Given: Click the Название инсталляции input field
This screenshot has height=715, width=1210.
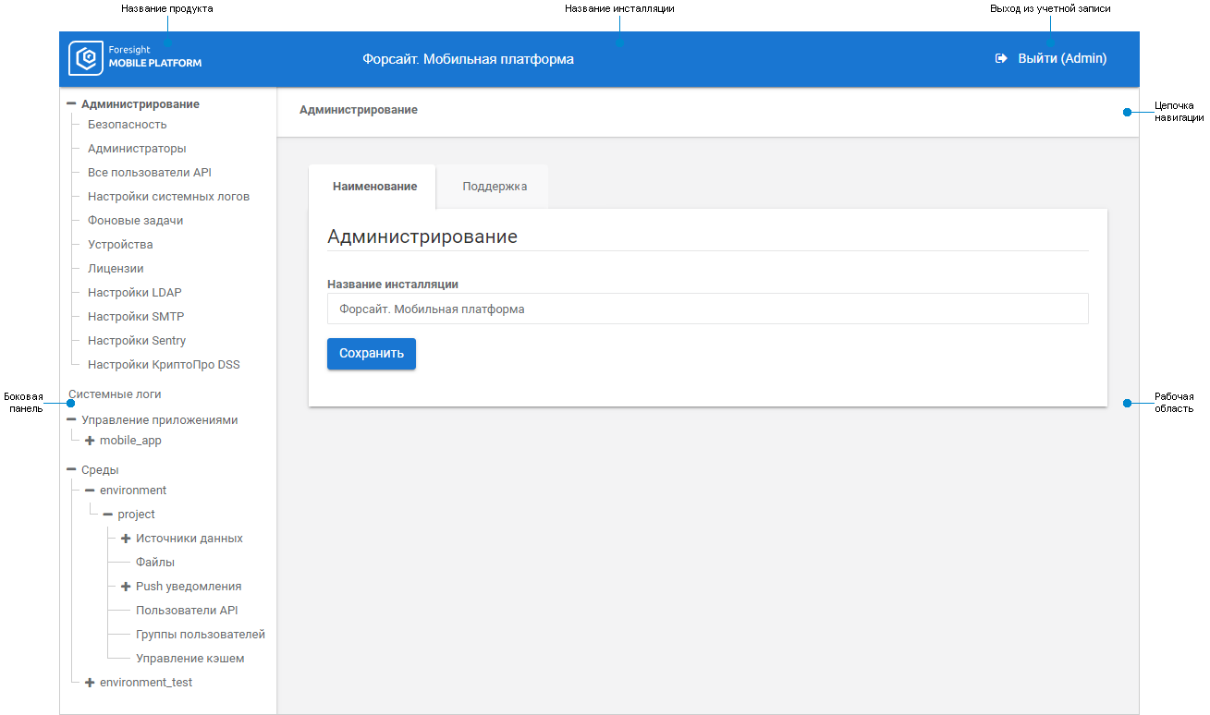Looking at the screenshot, I should [708, 309].
